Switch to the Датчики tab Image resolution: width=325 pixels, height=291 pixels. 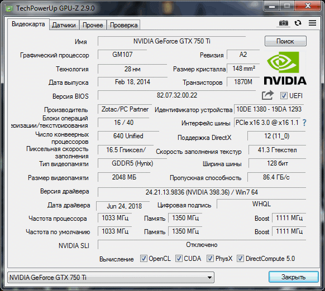click(x=64, y=25)
